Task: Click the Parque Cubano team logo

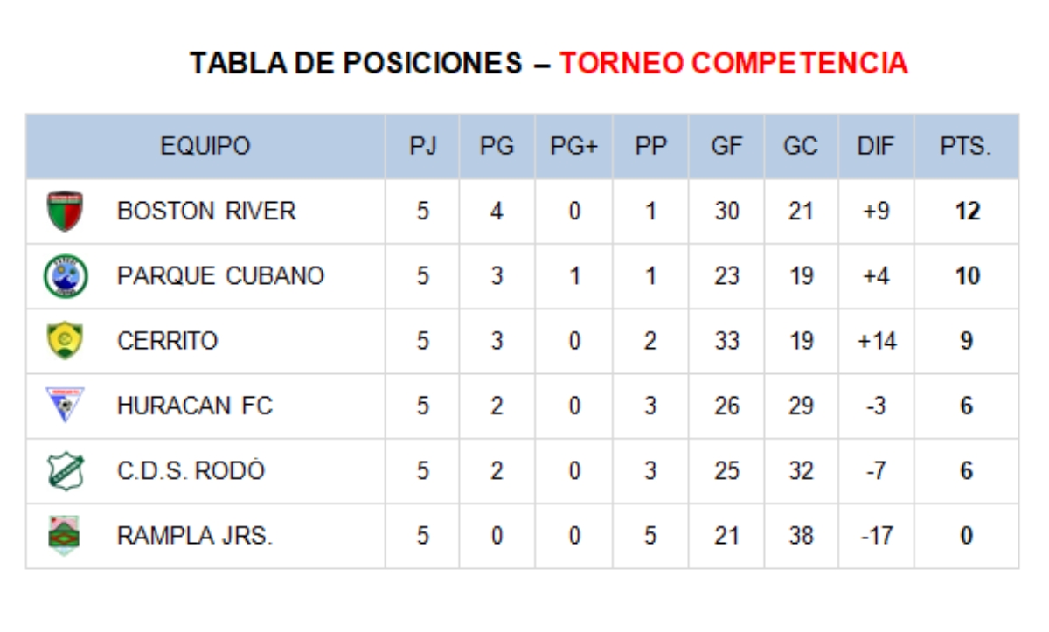Action: click(66, 276)
